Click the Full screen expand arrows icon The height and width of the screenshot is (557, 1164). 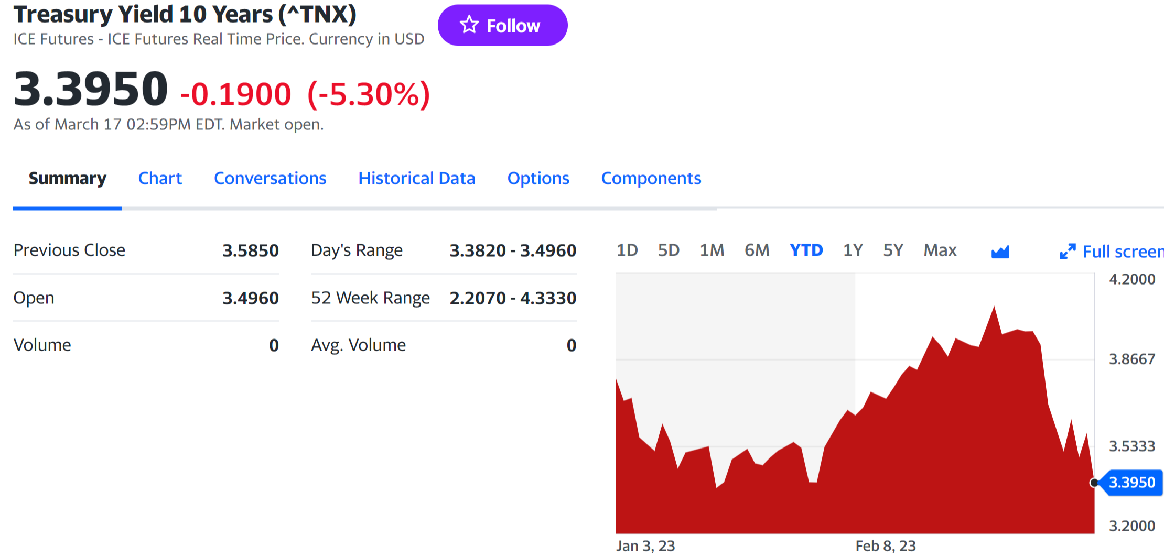[1068, 252]
